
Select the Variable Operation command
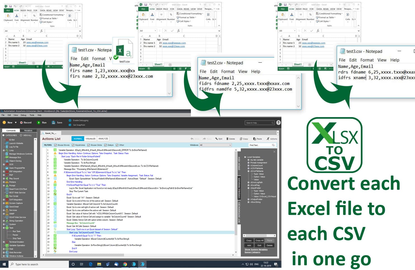[15, 245]
